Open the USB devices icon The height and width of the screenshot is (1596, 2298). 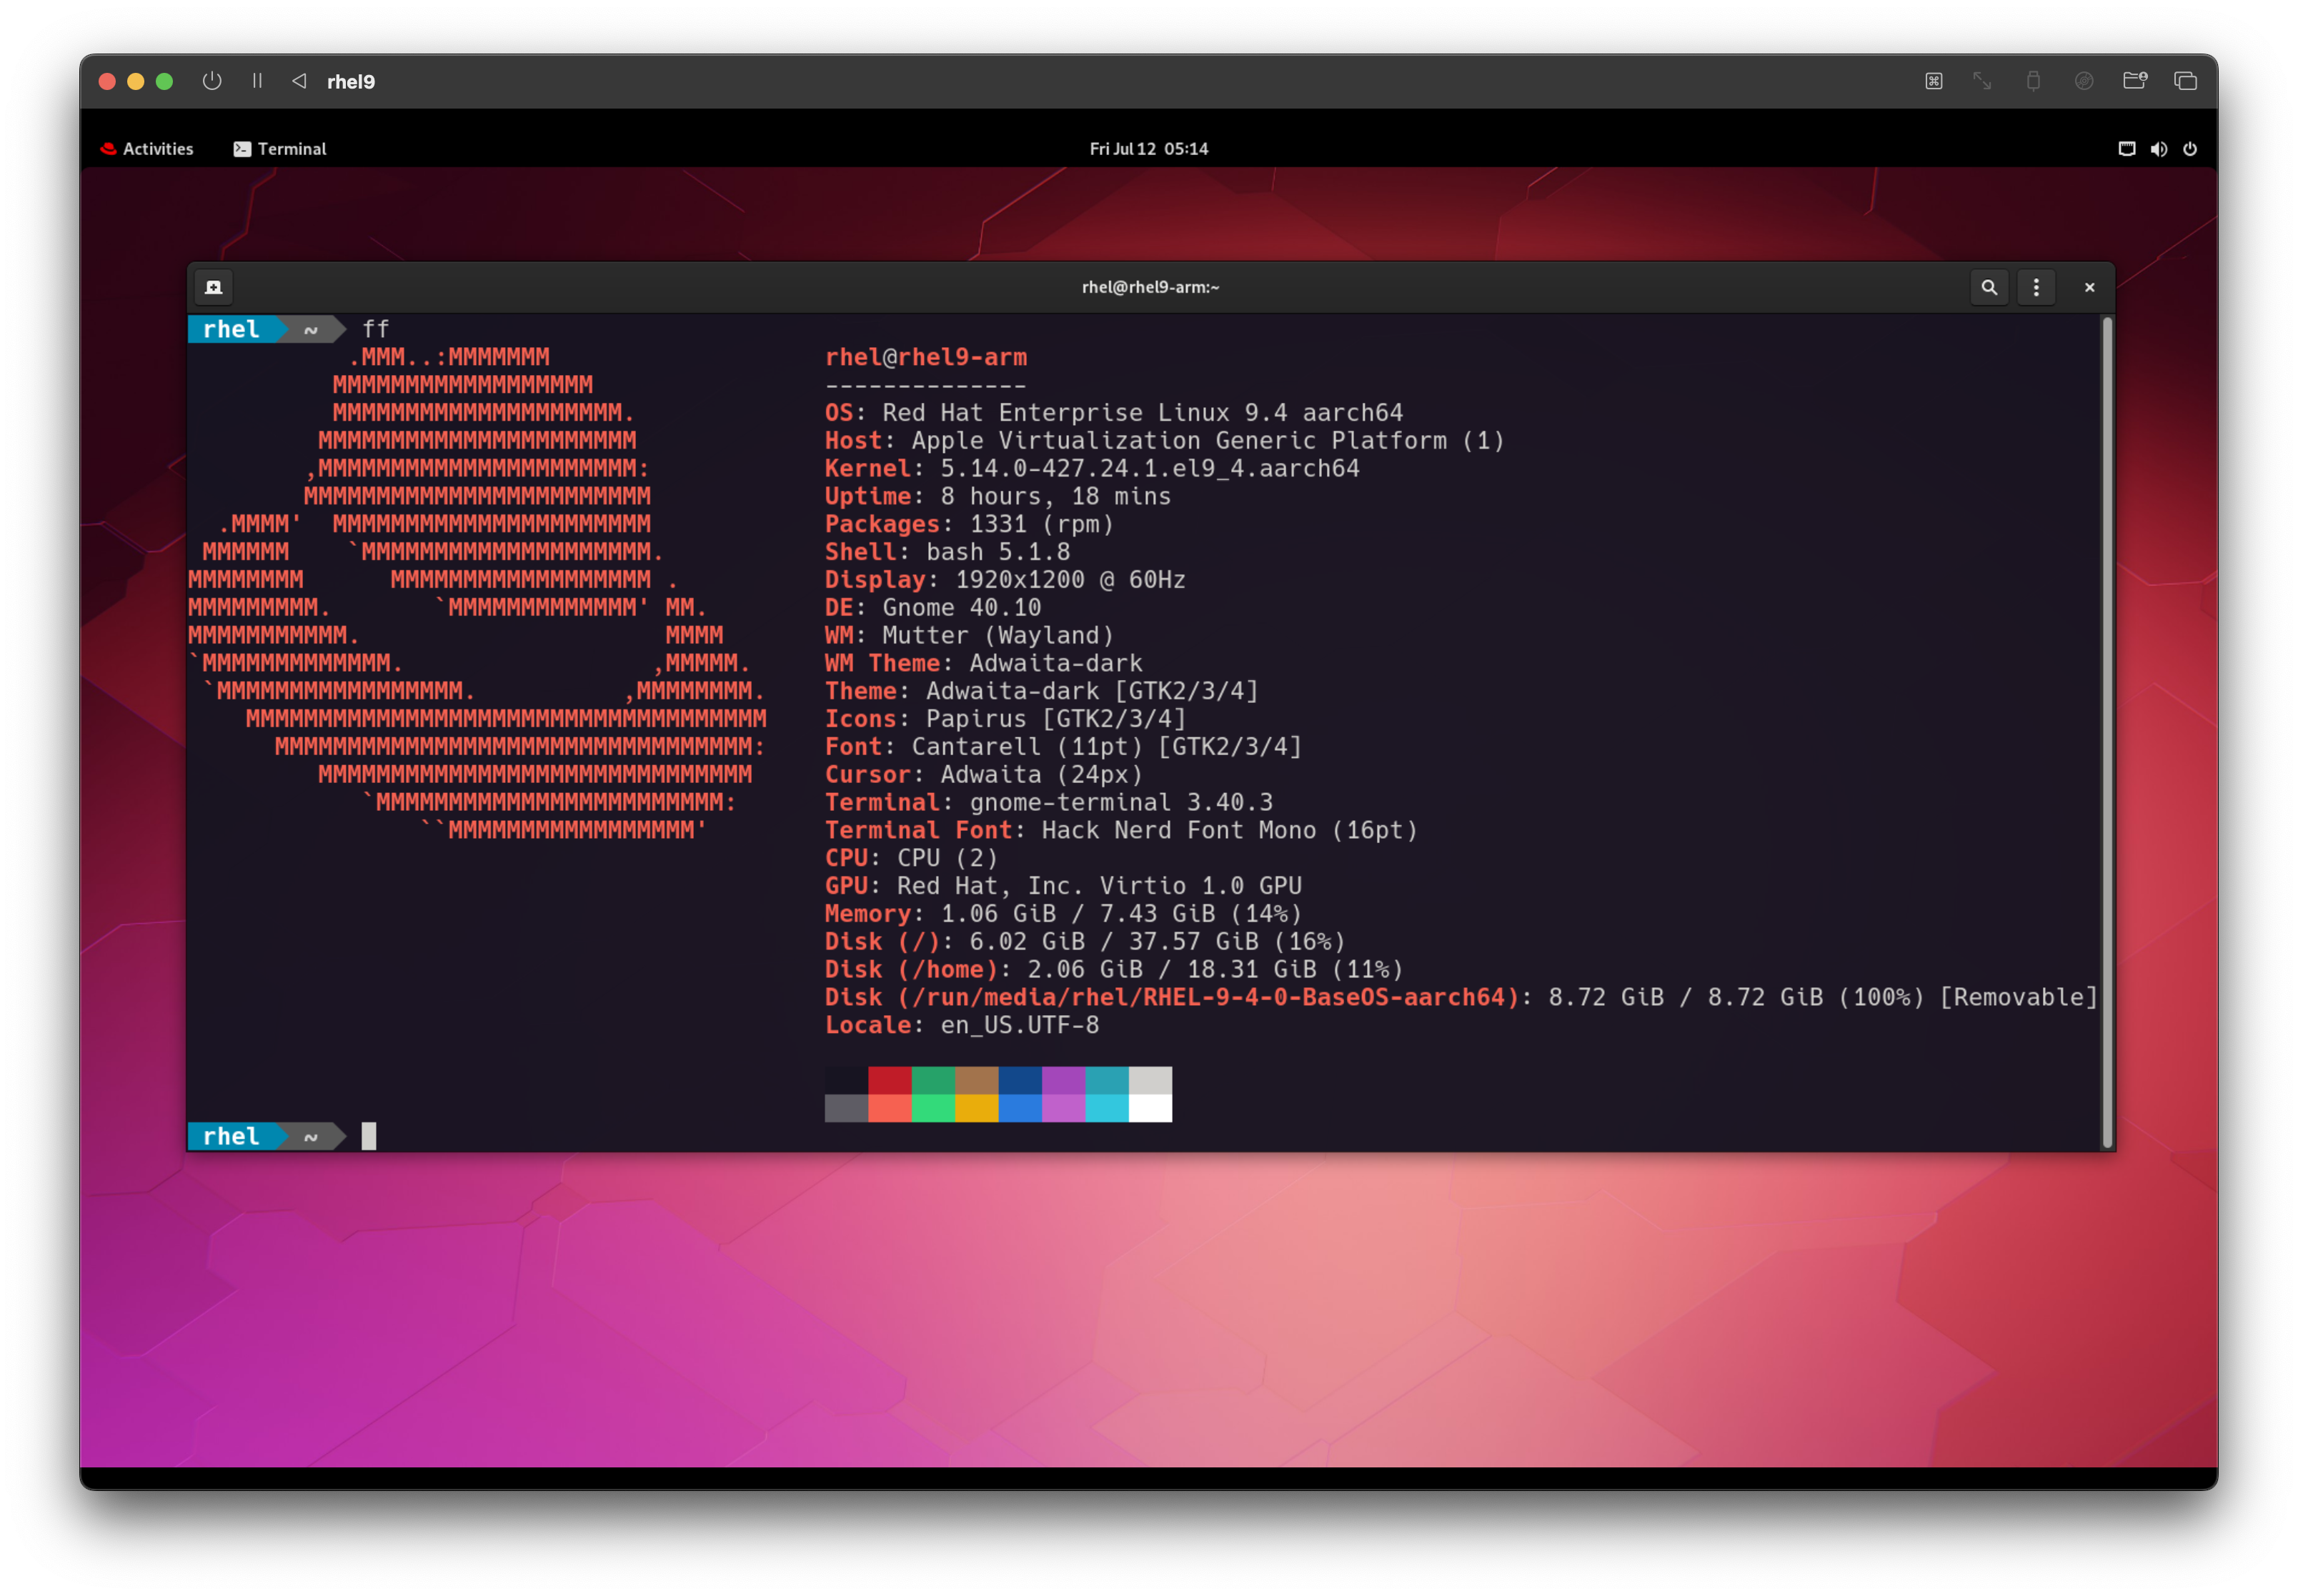(2033, 81)
